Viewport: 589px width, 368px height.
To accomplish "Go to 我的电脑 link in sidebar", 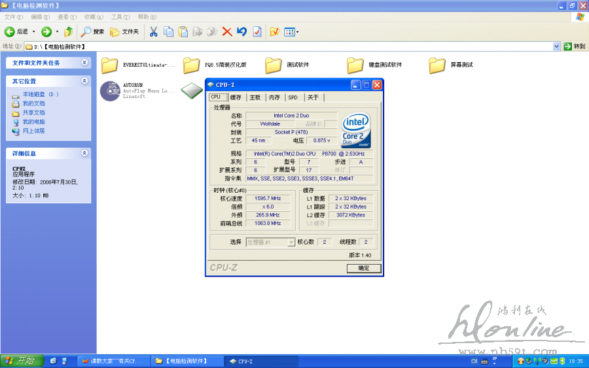I will [33, 122].
